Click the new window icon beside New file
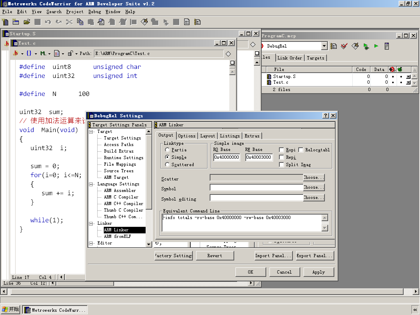 (16, 22)
